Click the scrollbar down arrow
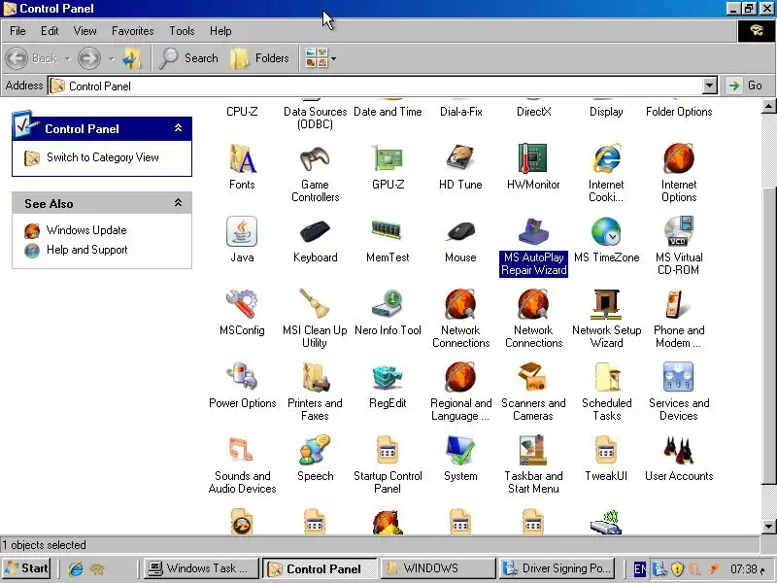 (x=768, y=526)
